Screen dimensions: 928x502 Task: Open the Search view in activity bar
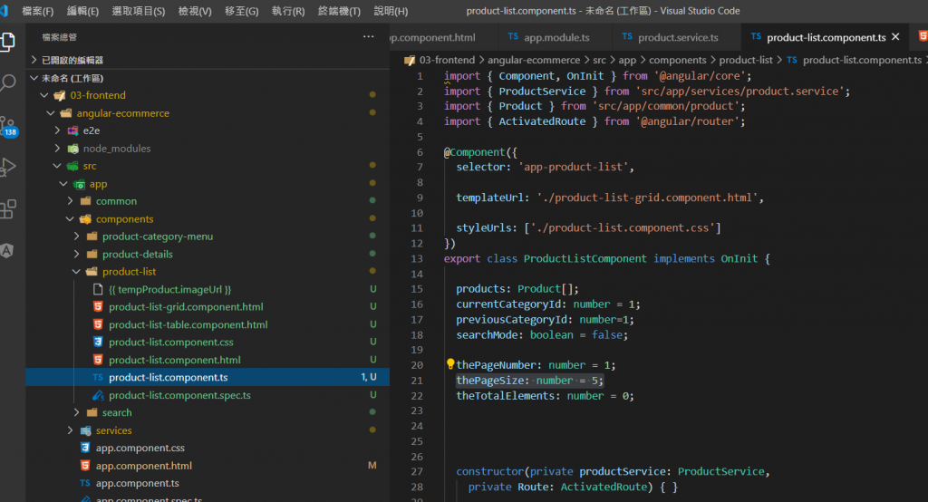8,83
